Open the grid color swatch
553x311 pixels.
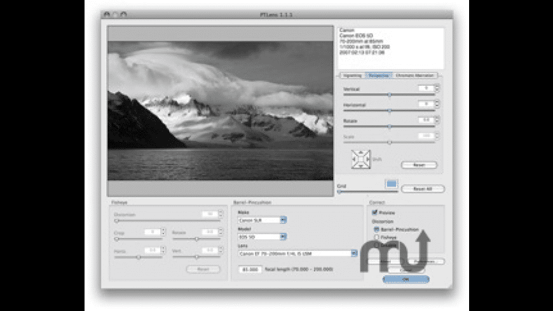(x=392, y=184)
